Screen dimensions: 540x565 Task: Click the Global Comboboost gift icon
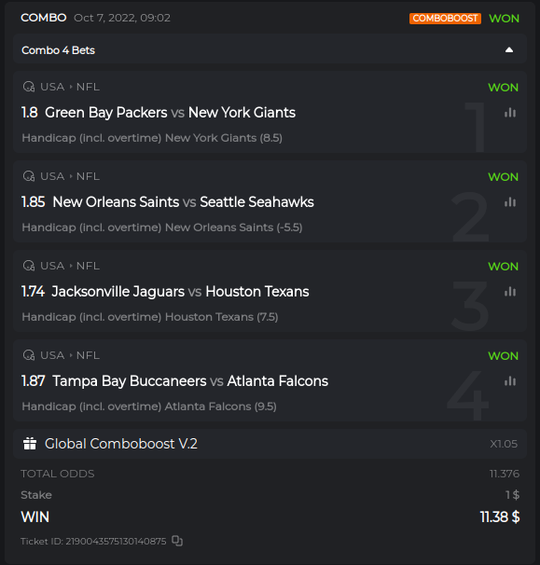[30, 444]
